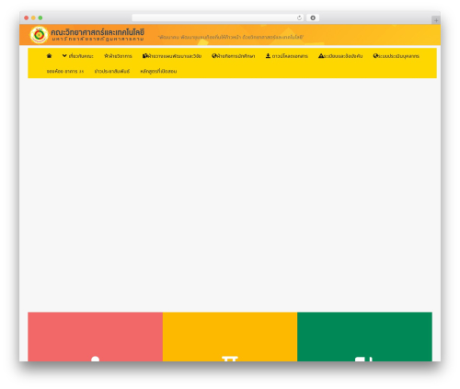Image resolution: width=460 pixels, height=389 pixels.
Task: Click the round button right of the address bar
Action: (313, 17)
